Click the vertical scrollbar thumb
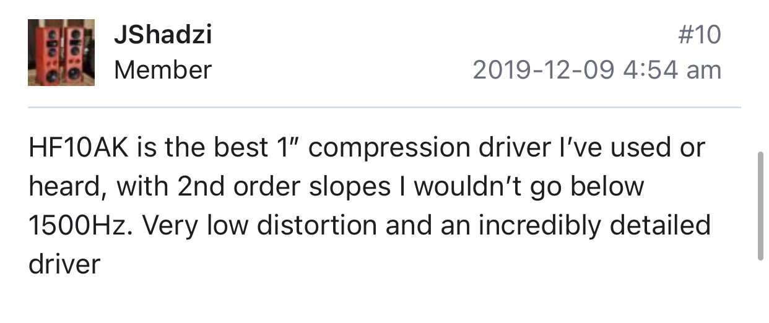Viewport: 769px width, 323px height. coord(761,207)
